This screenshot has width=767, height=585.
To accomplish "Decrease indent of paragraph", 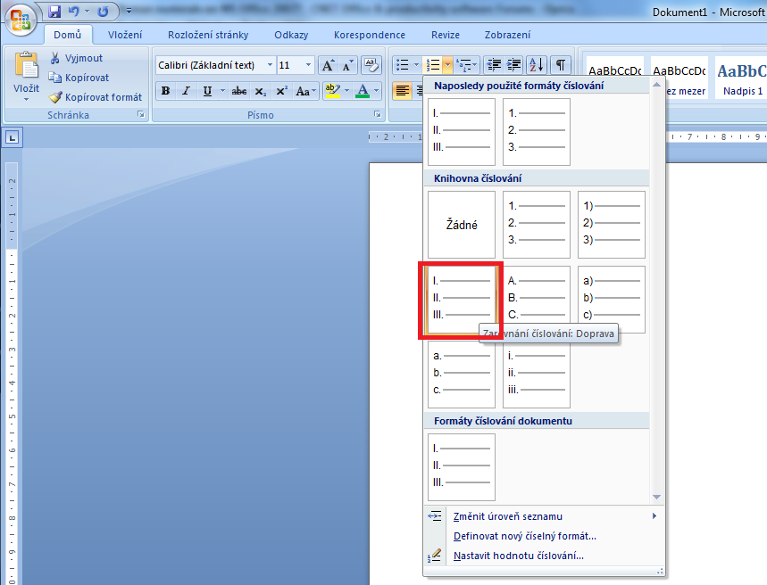I will click(494, 64).
